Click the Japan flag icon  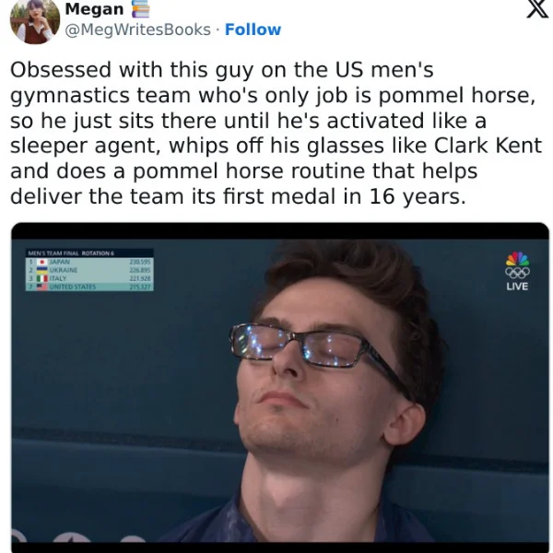click(x=42, y=262)
